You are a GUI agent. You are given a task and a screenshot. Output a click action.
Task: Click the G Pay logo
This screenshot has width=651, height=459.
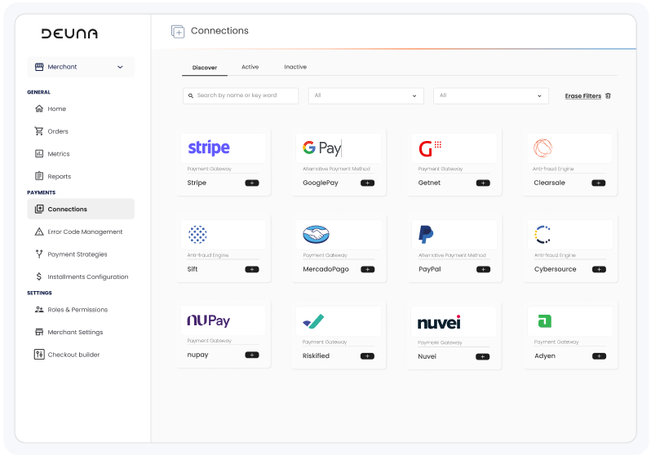pos(322,148)
